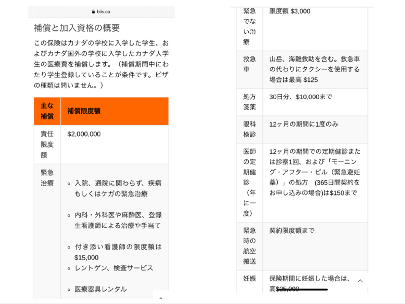Click the value 契約限度額まで

[x=292, y=230]
